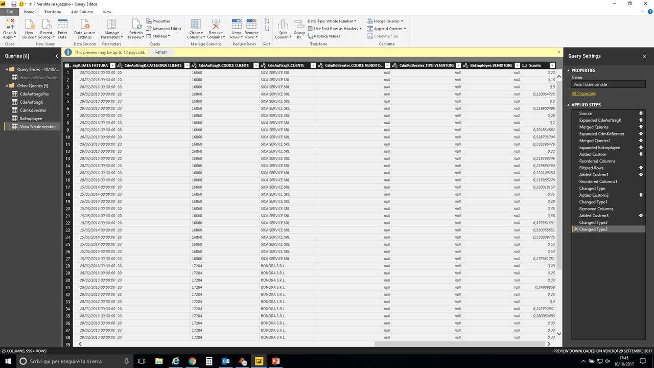The width and height of the screenshot is (654, 368).
Task: Open the Data Type: Whole Number dropdown
Action: coord(332,21)
